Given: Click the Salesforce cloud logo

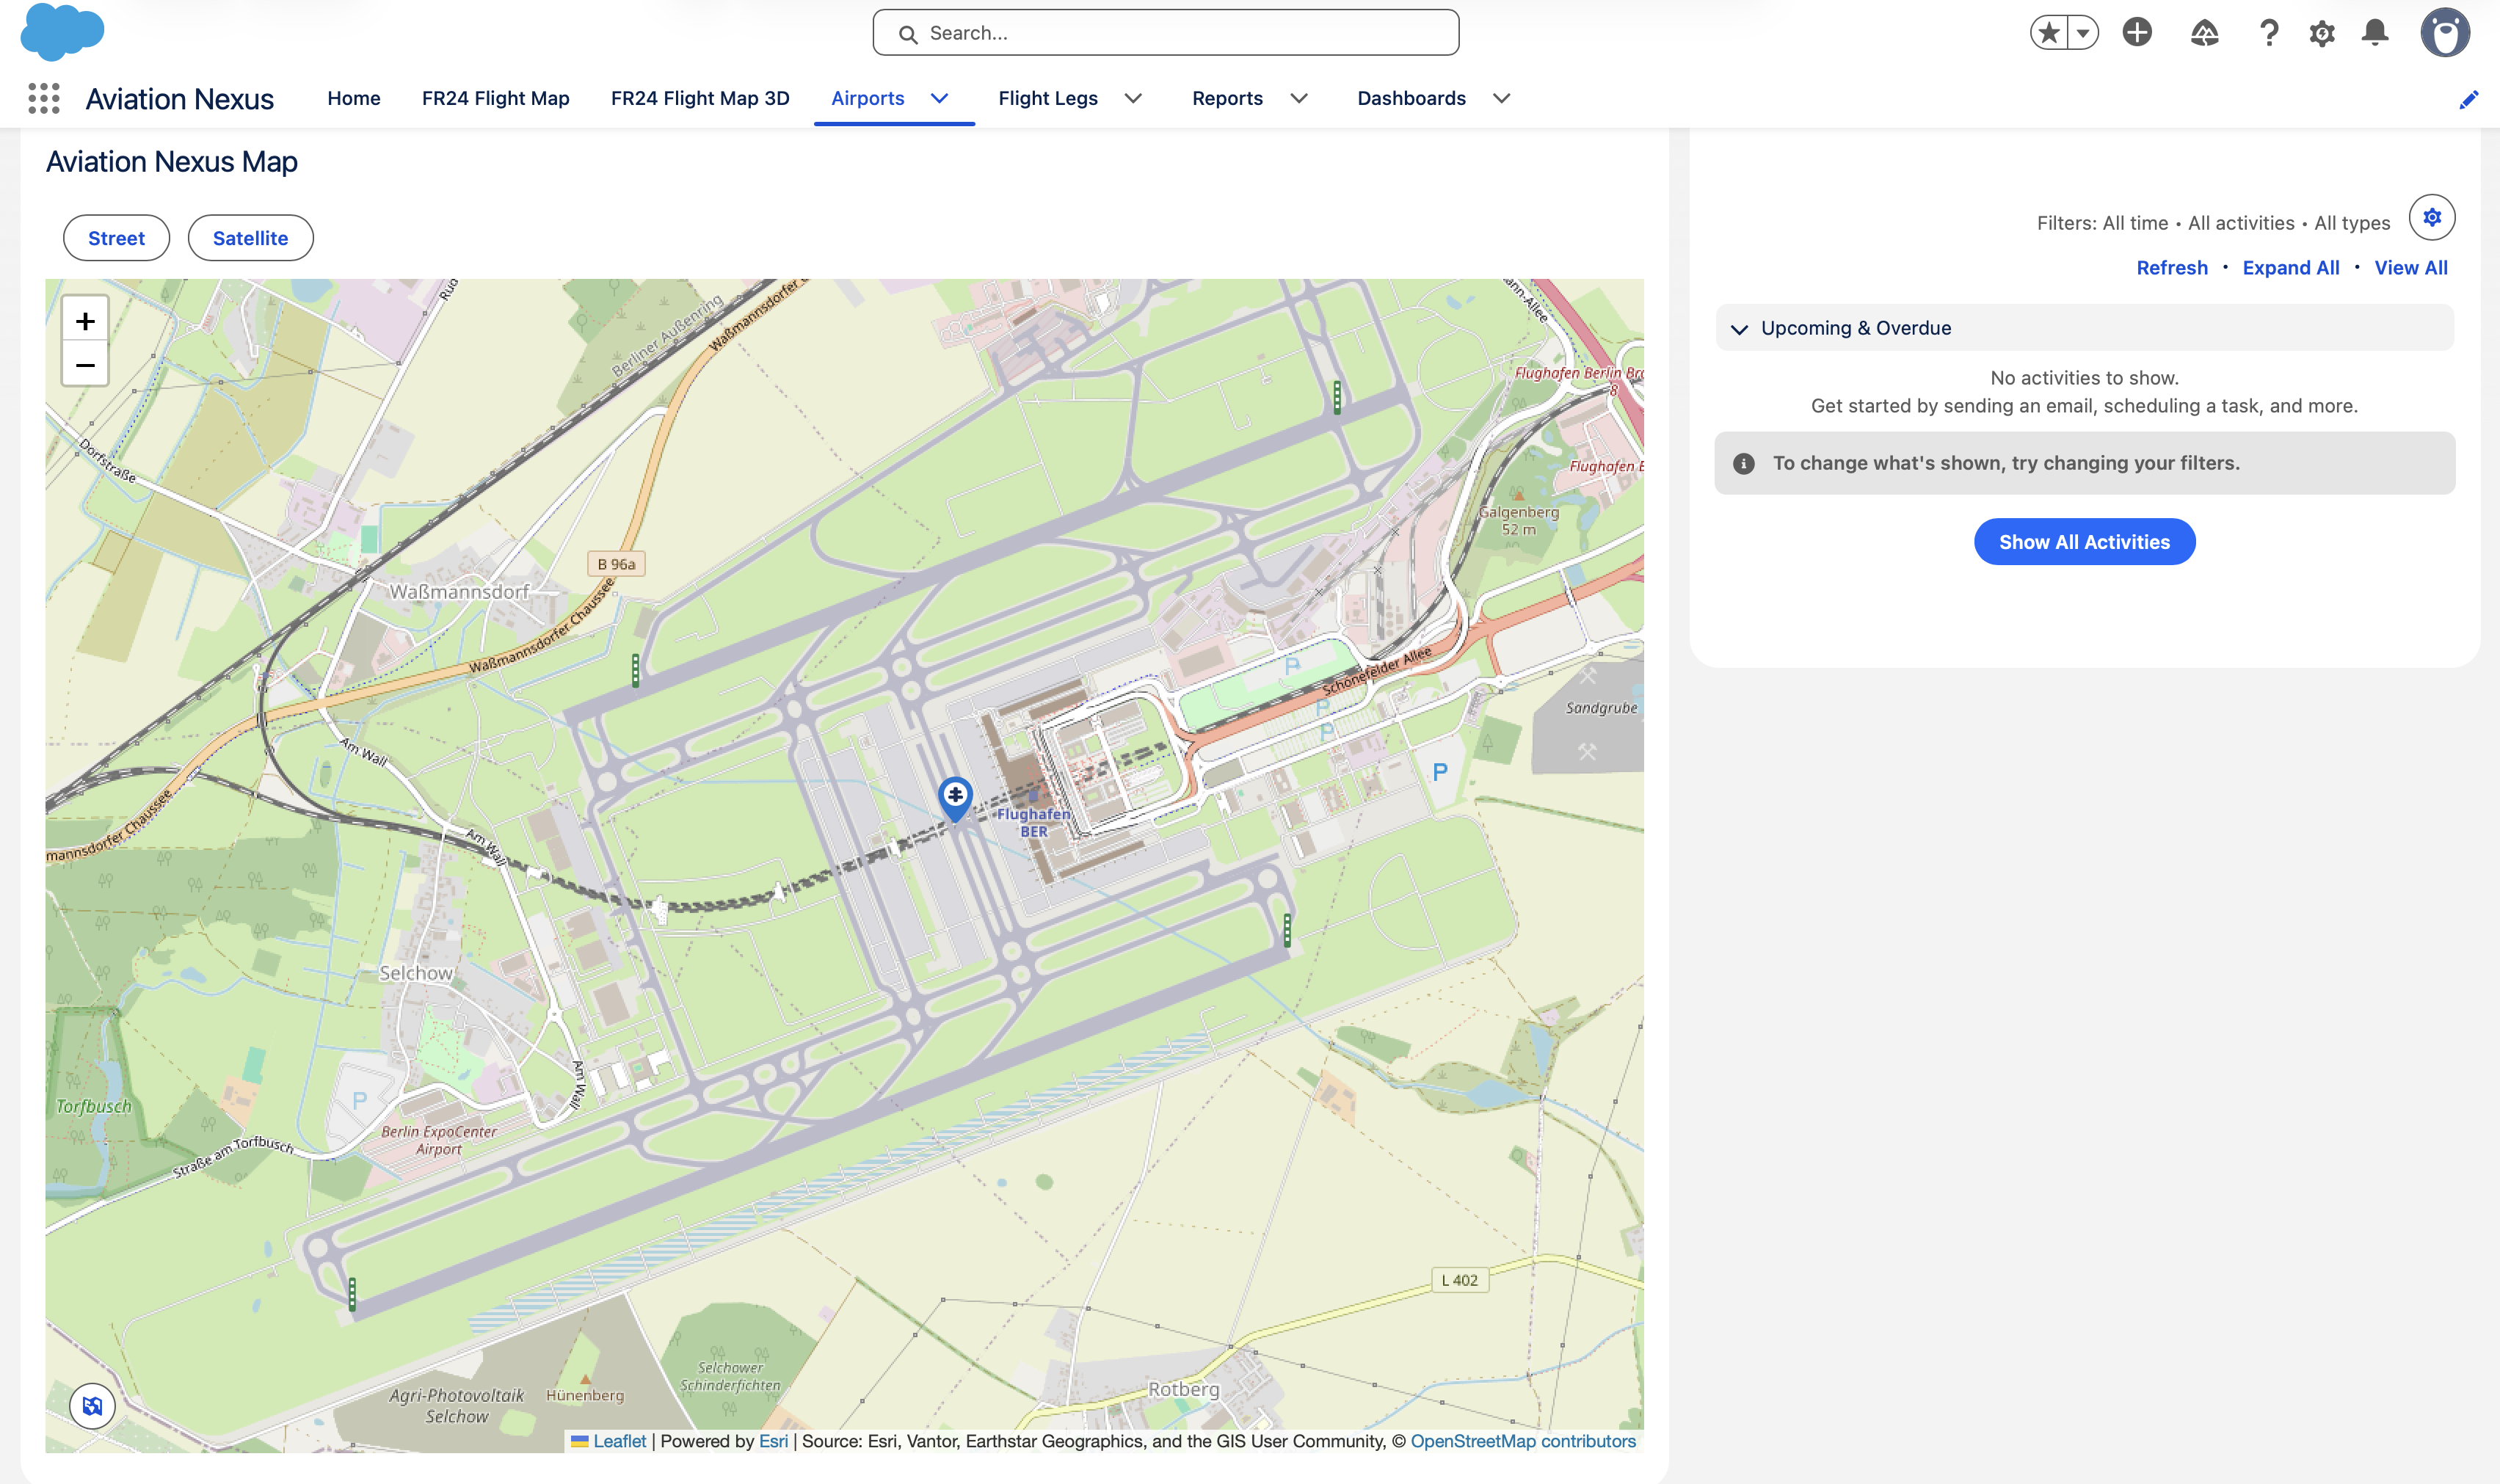Looking at the screenshot, I should pos(62,32).
